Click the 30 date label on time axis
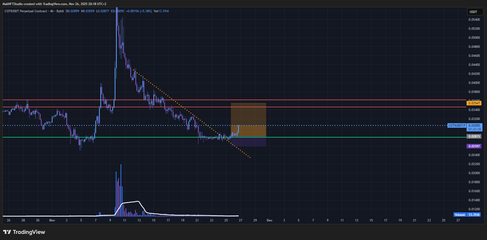This screenshot has width=487, height=240. 37,221
